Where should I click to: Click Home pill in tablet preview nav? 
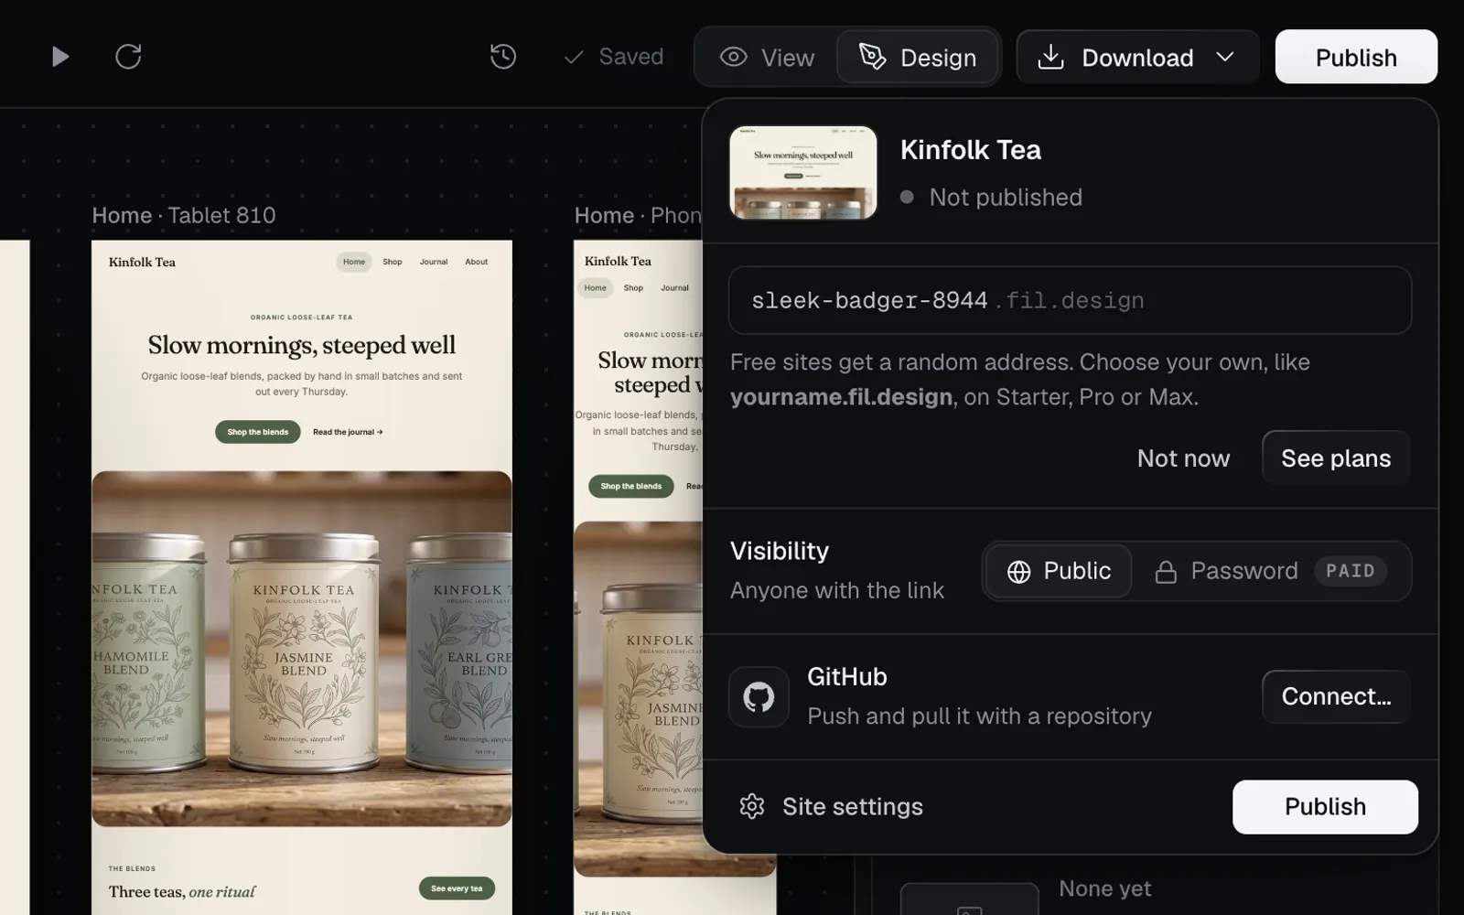[x=354, y=262]
